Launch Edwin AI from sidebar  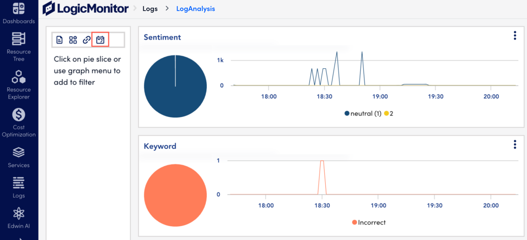click(19, 217)
